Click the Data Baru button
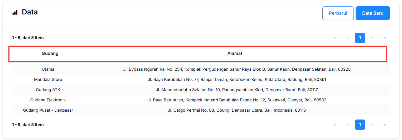402x140 pixels. [x=372, y=13]
